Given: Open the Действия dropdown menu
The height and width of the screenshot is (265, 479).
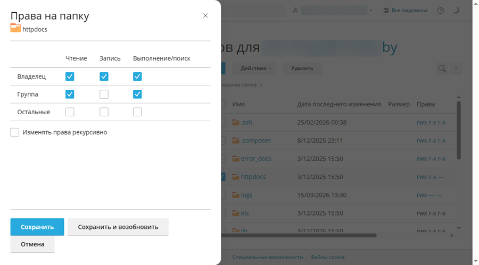Looking at the screenshot, I should pyautogui.click(x=256, y=68).
